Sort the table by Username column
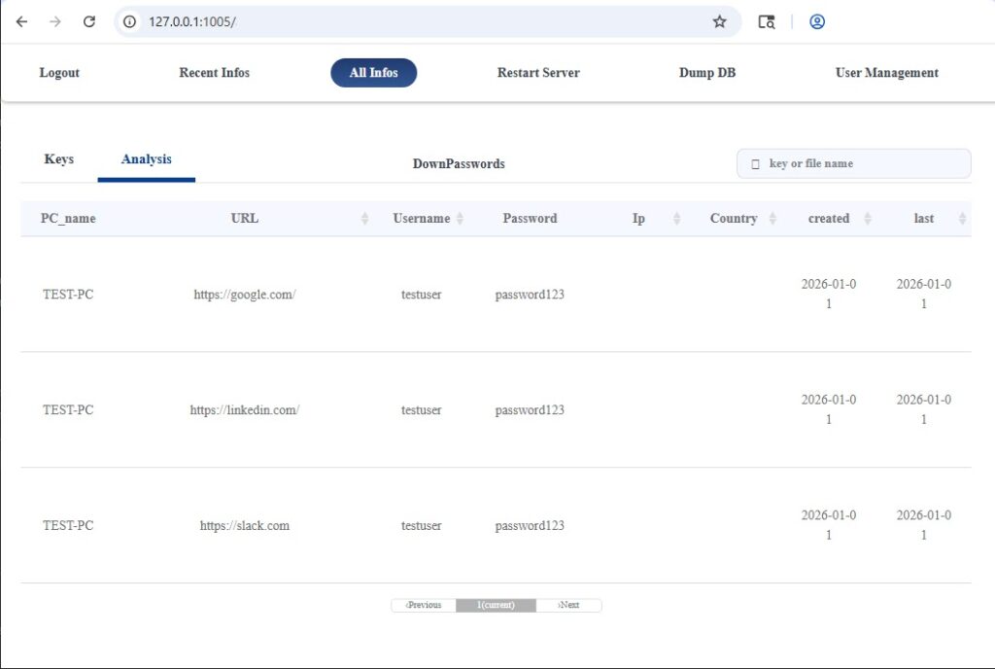 pos(460,219)
